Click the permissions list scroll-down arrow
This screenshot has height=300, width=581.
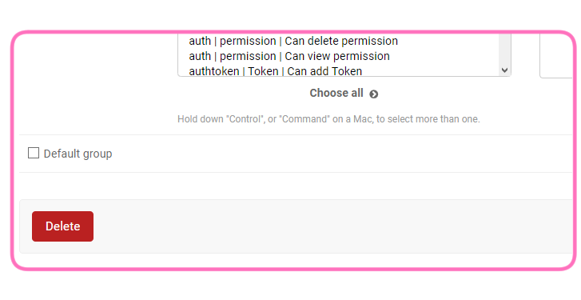(504, 70)
